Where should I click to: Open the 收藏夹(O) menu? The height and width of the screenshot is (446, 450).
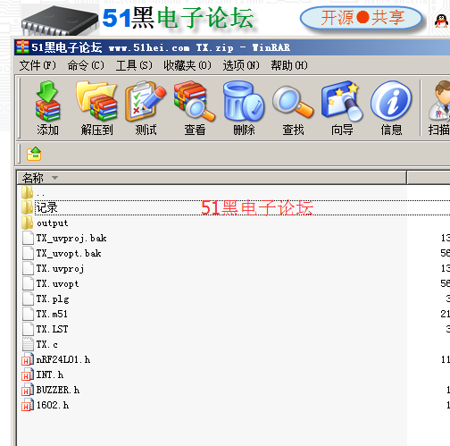point(187,65)
